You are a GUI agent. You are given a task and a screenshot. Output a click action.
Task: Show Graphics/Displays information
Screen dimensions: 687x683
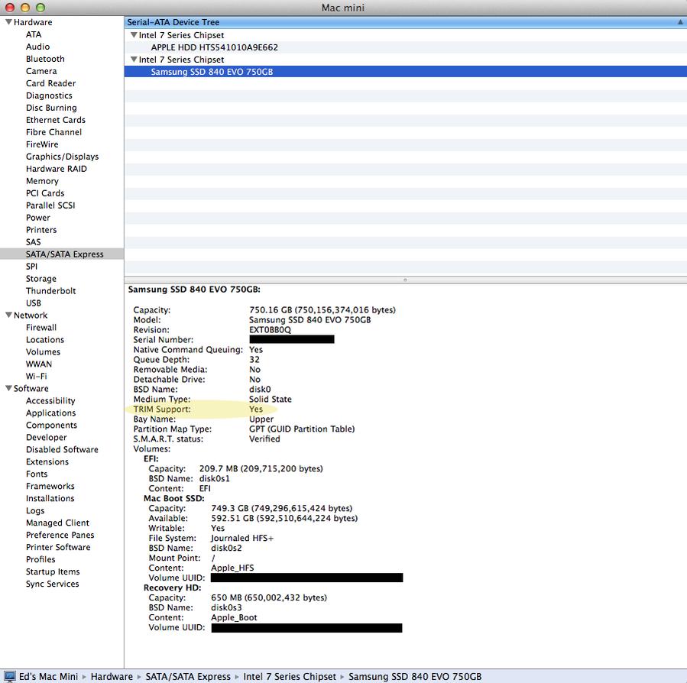pyautogui.click(x=62, y=157)
